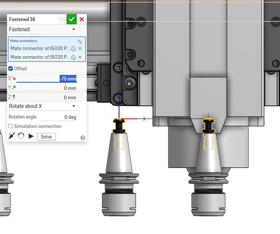
Task: Edit the Y offset 0 mm field
Action: coord(47,88)
